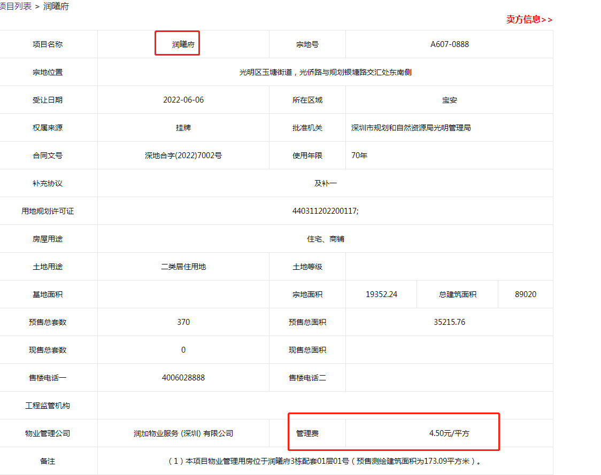Select the management fee 4.50元/平方
The height and width of the screenshot is (475, 601).
(x=449, y=433)
